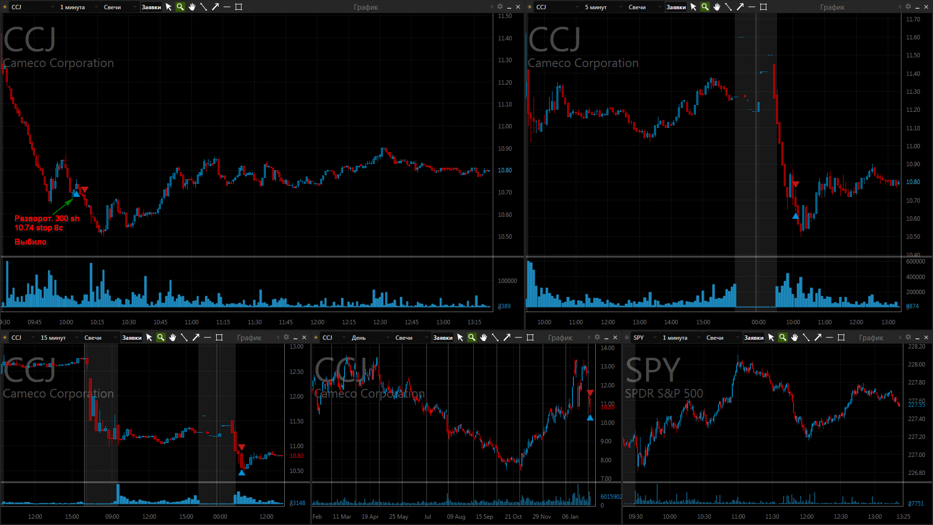Pick the trend line tool in 1-minute CCJ chart
This screenshot has width=933, height=525.
[204, 7]
